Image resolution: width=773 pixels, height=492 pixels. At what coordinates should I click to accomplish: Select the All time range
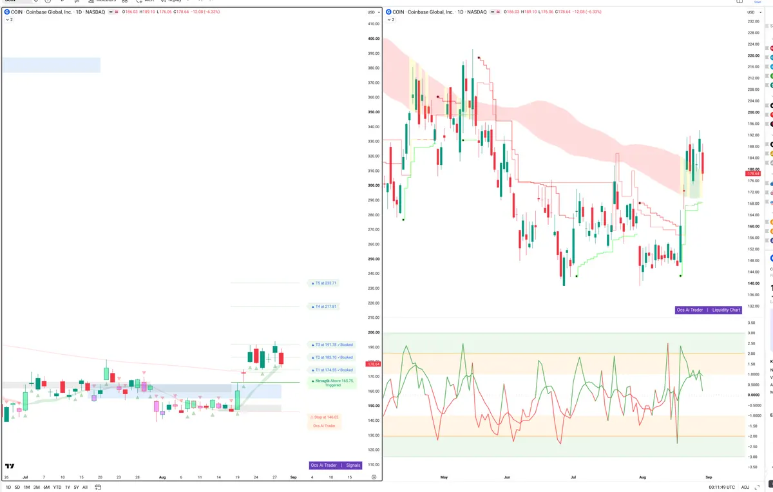tap(85, 487)
